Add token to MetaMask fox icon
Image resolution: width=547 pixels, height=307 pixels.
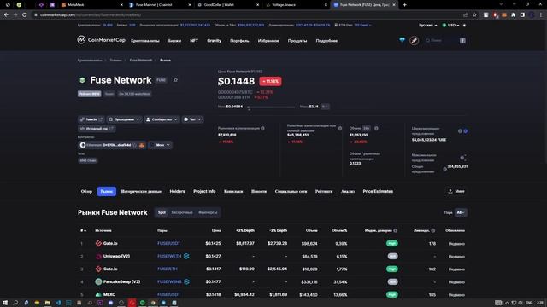pos(142,145)
